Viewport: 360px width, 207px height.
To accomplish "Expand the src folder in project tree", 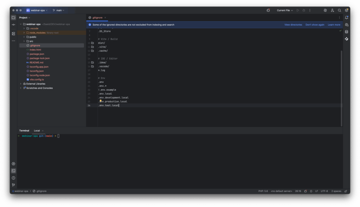I will pyautogui.click(x=24, y=41).
